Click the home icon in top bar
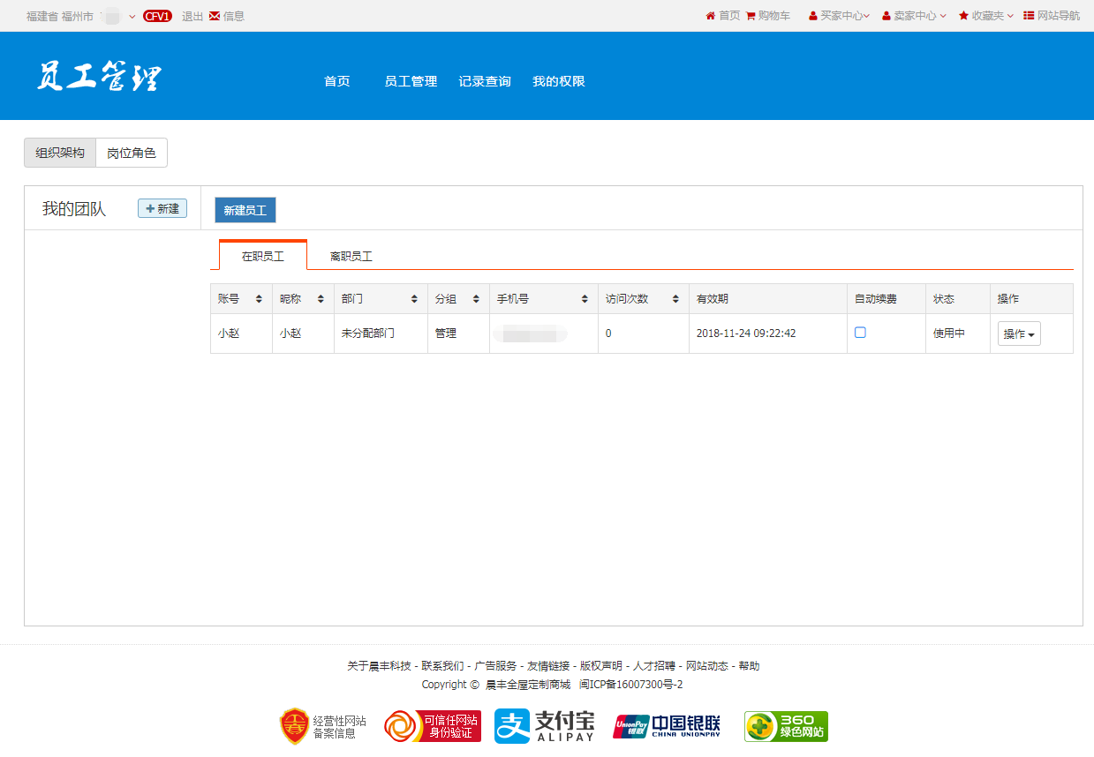Screen dimensions: 1094x757 click(710, 16)
